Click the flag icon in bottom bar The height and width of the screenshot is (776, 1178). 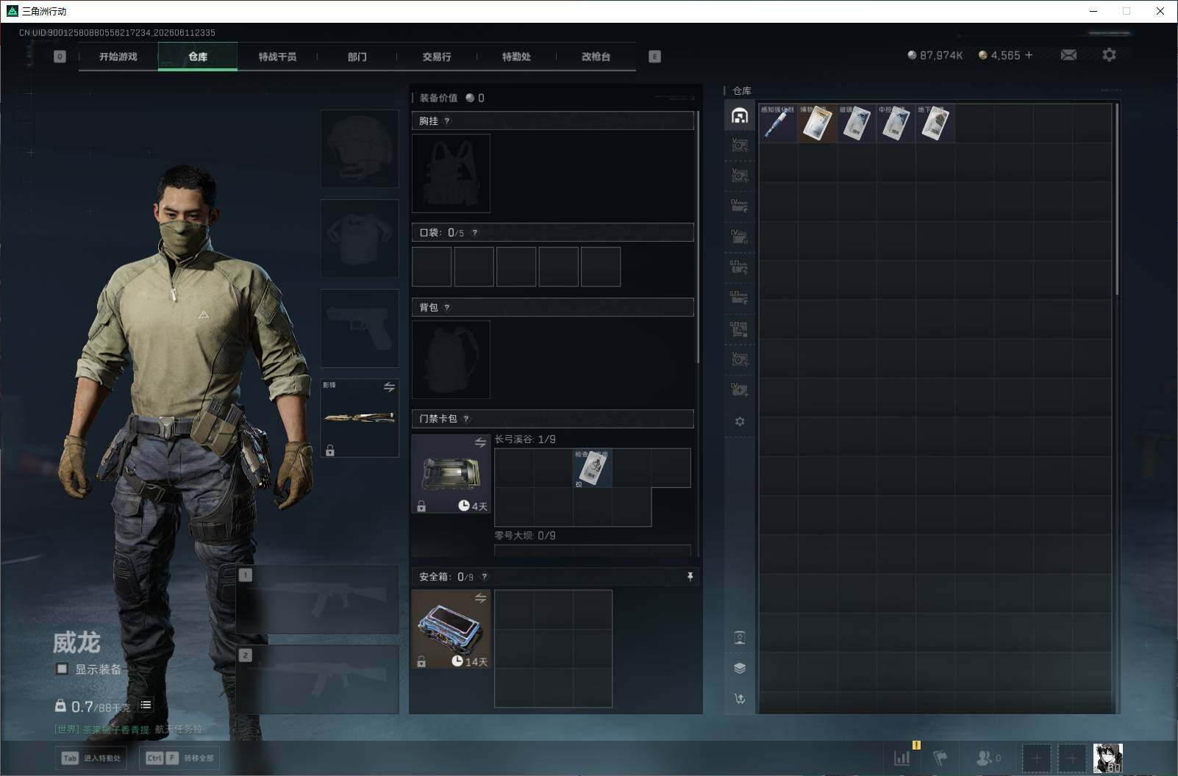tap(940, 758)
